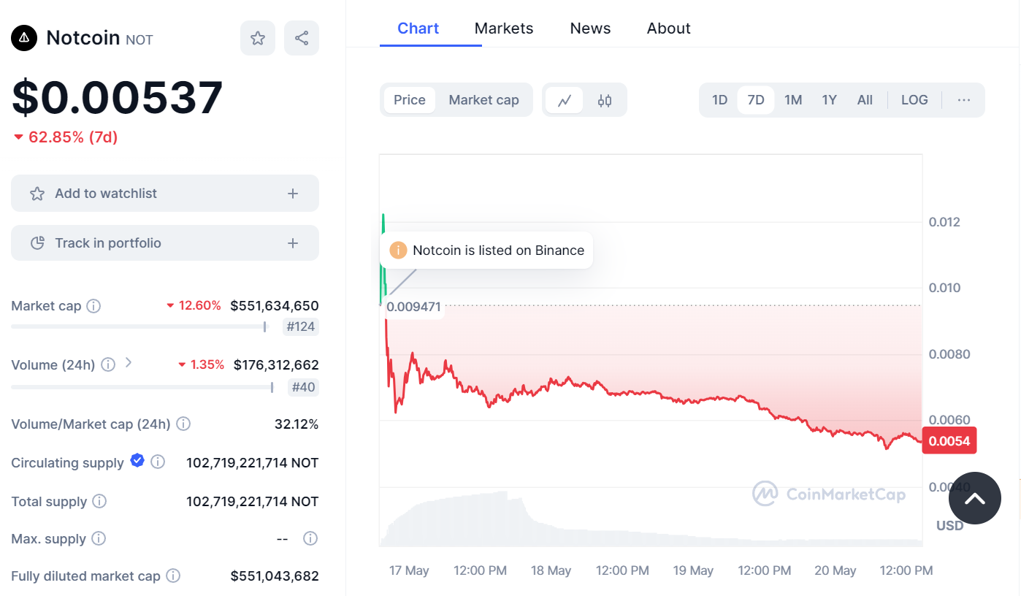This screenshot has width=1021, height=596.
Task: Click the Volume rank slider bar
Action: coord(143,387)
